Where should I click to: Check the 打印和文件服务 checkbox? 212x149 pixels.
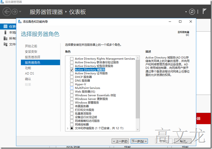click(72, 110)
